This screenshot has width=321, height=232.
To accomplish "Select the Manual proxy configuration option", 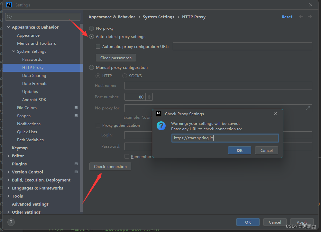I will 91,68.
